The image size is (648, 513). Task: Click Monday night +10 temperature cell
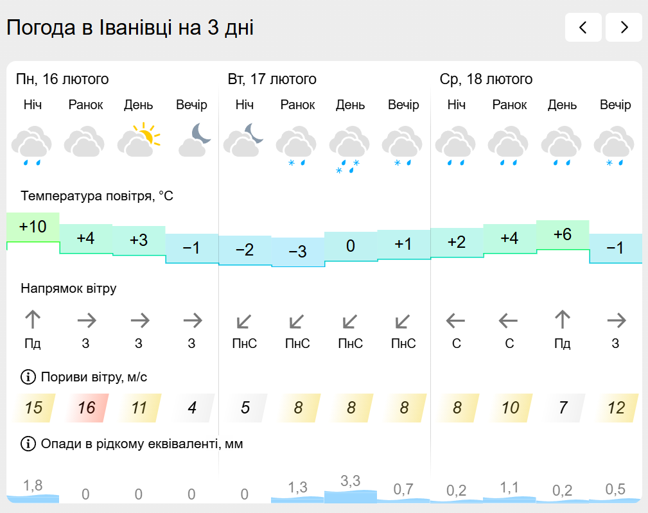click(33, 227)
